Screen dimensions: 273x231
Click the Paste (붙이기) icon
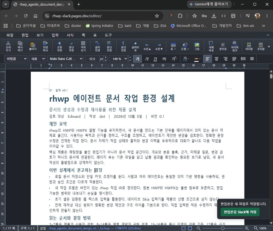33,46
